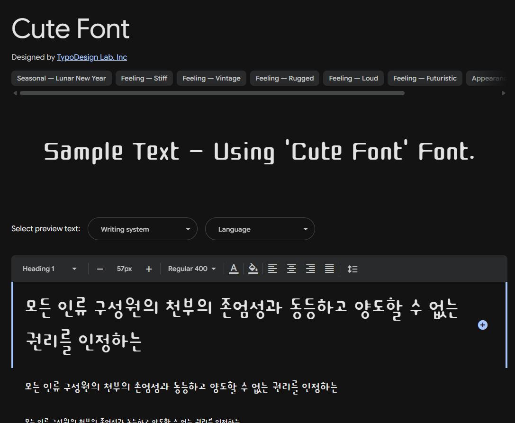Increase font size with plus button
Screen dimensions: 515x423
(x=149, y=269)
